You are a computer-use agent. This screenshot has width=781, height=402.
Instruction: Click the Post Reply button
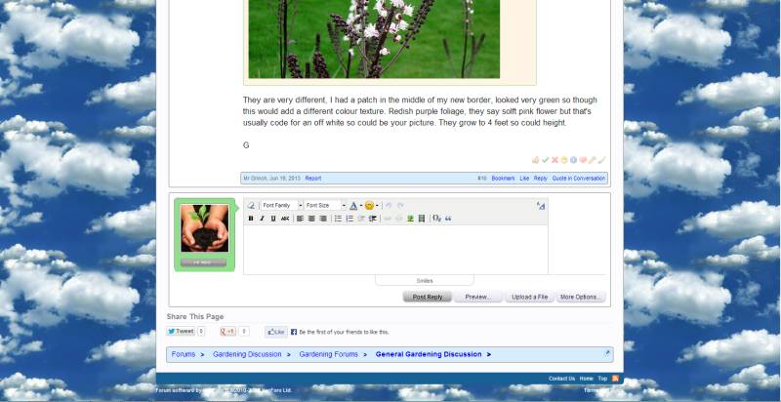tap(427, 297)
